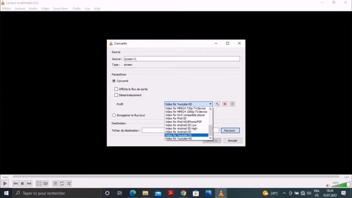Toggle shuffle (random) playback icon
This screenshot has height=198, width=352.
pyautogui.click(x=69, y=183)
